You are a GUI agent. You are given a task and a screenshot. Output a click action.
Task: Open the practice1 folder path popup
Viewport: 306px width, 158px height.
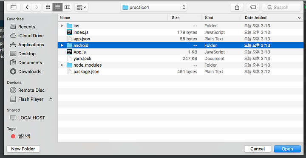coord(154,7)
